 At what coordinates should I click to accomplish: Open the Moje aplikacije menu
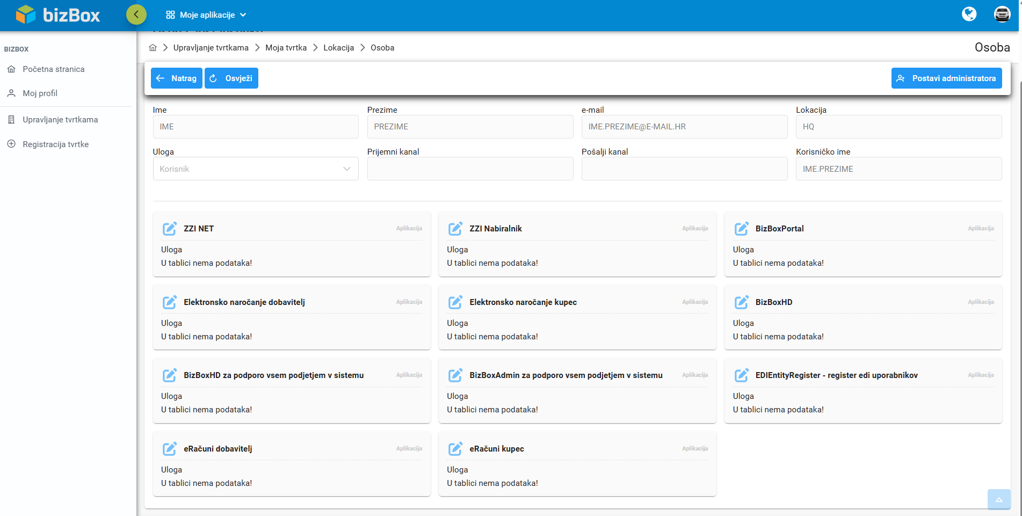click(206, 15)
